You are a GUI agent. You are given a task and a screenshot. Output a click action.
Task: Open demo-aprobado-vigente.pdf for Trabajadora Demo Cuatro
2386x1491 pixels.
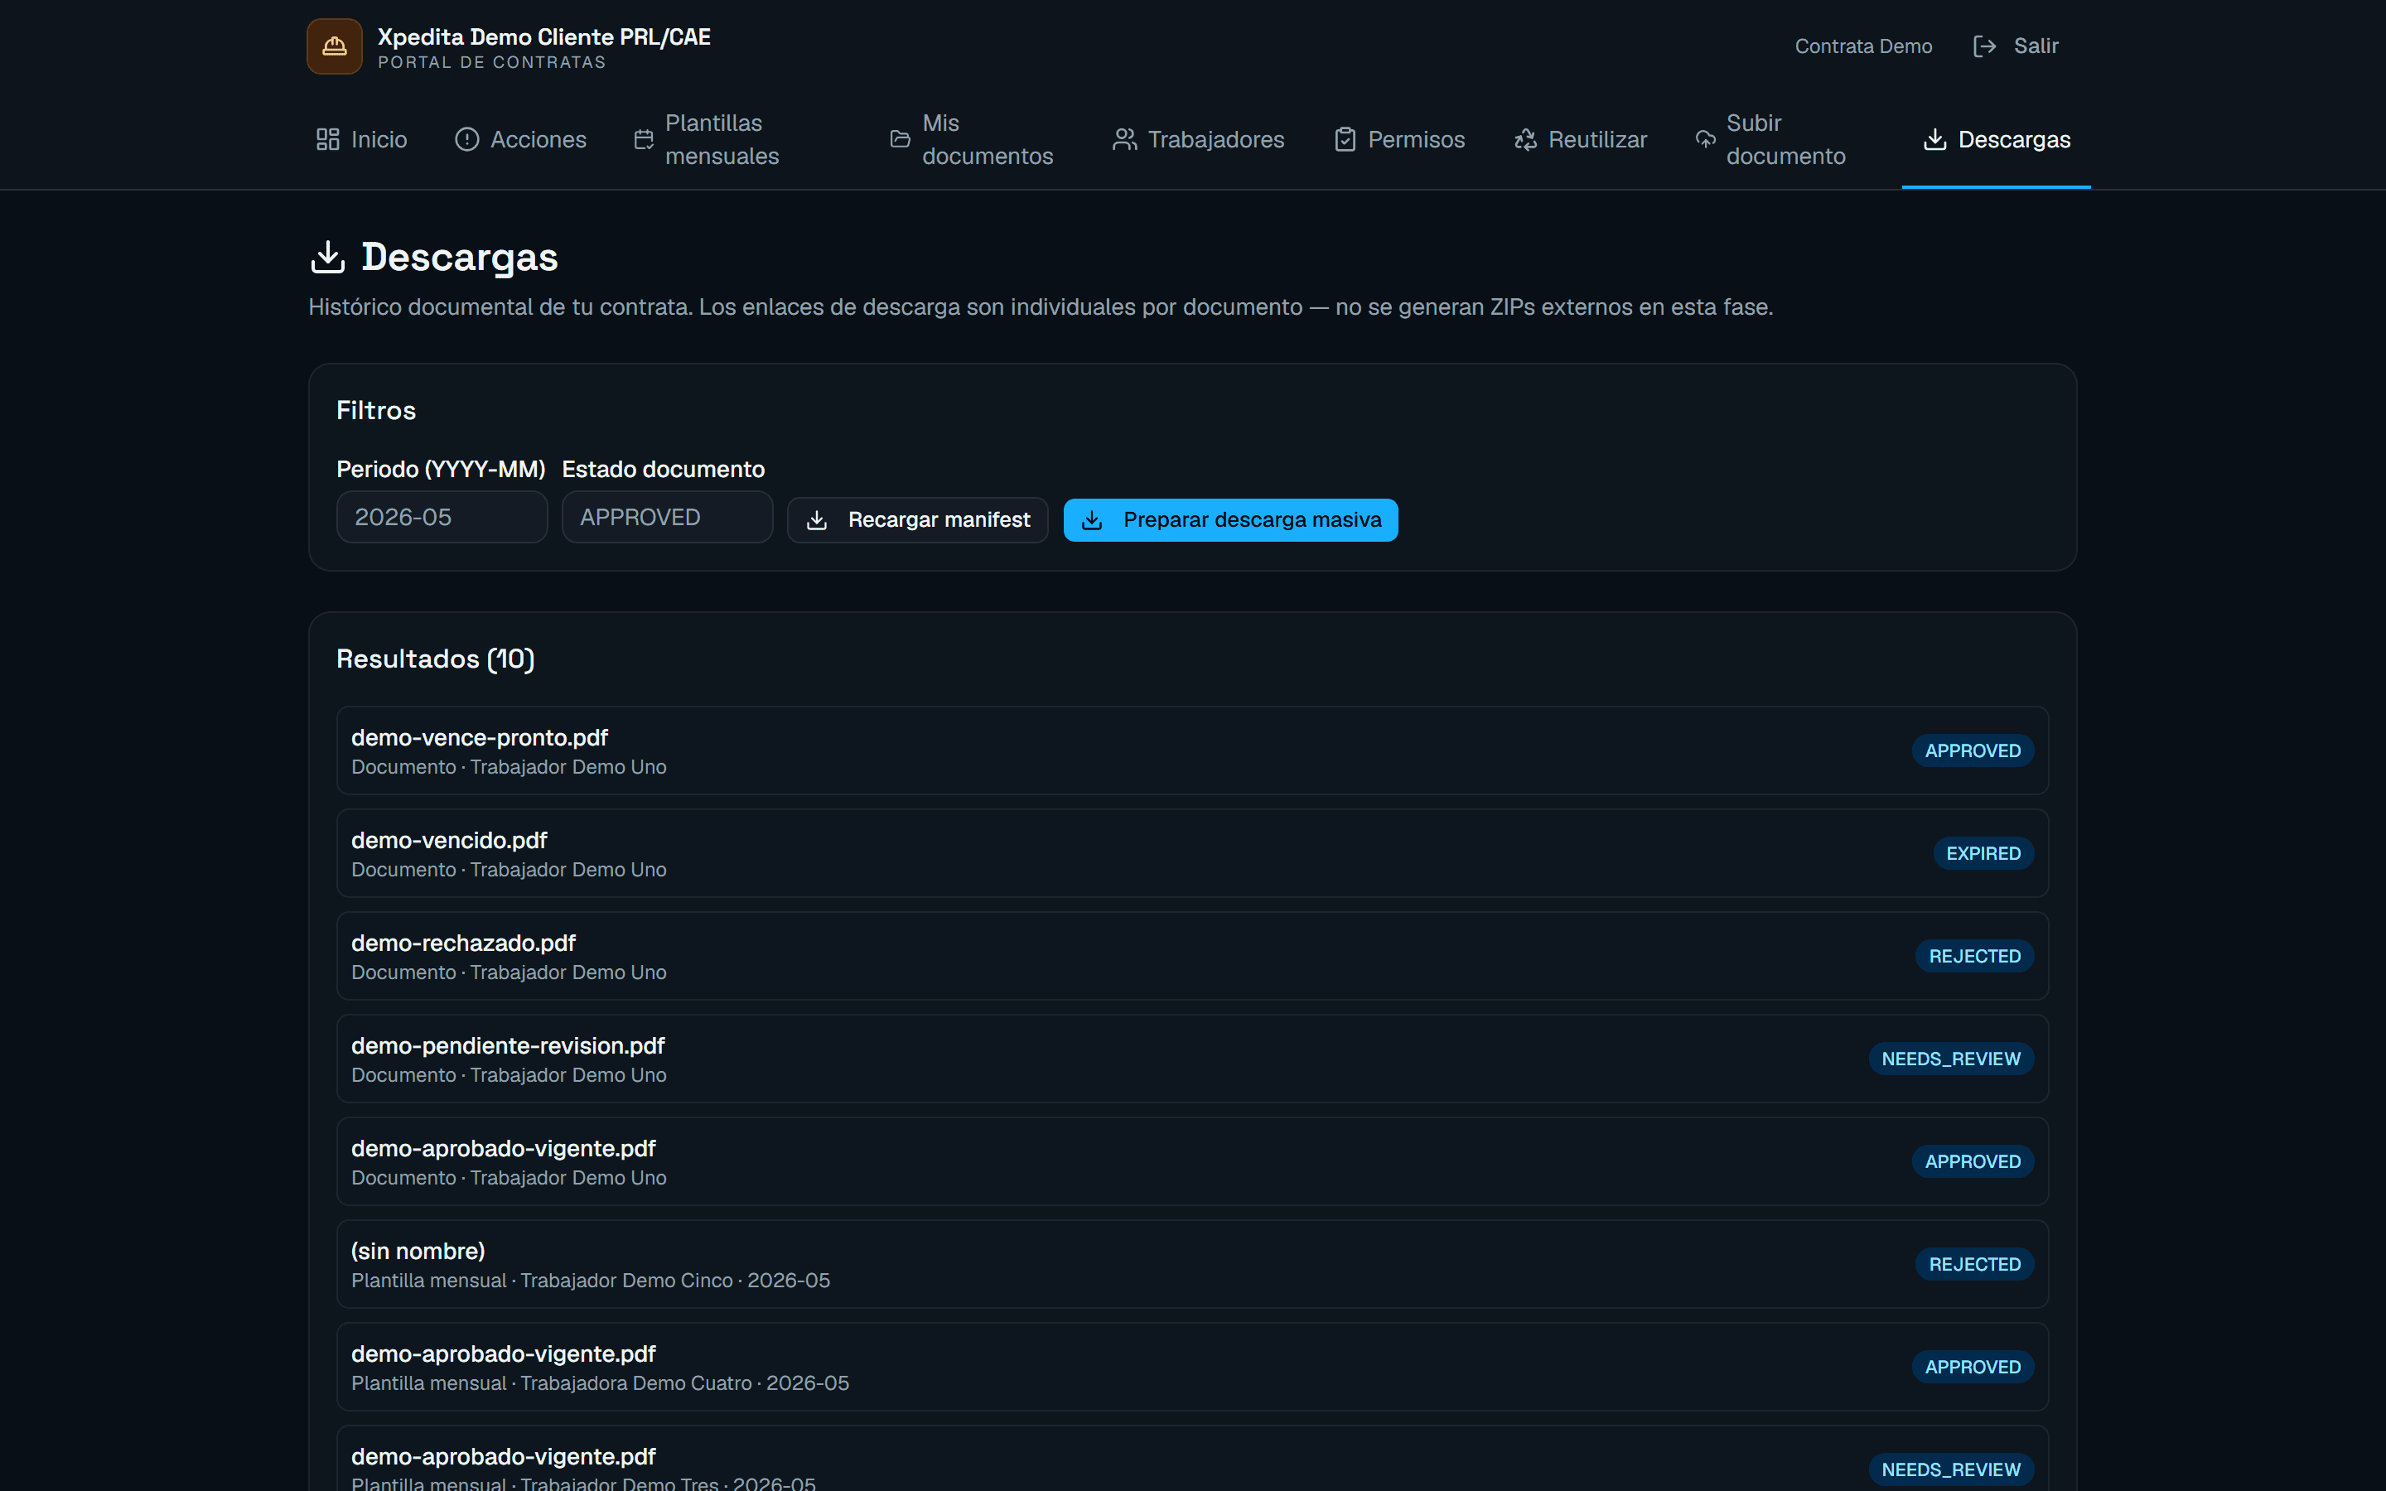coord(1192,1366)
